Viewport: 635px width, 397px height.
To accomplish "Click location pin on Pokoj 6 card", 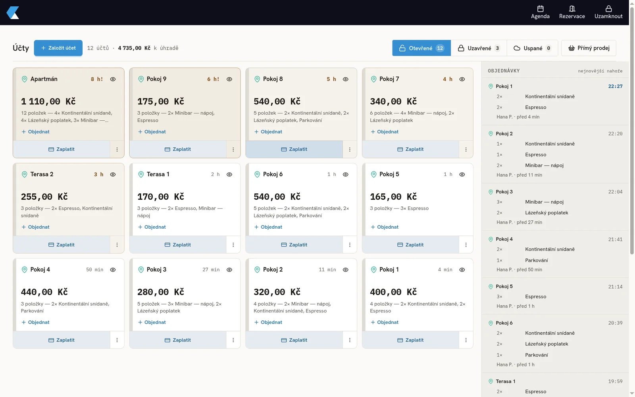I will [x=257, y=174].
